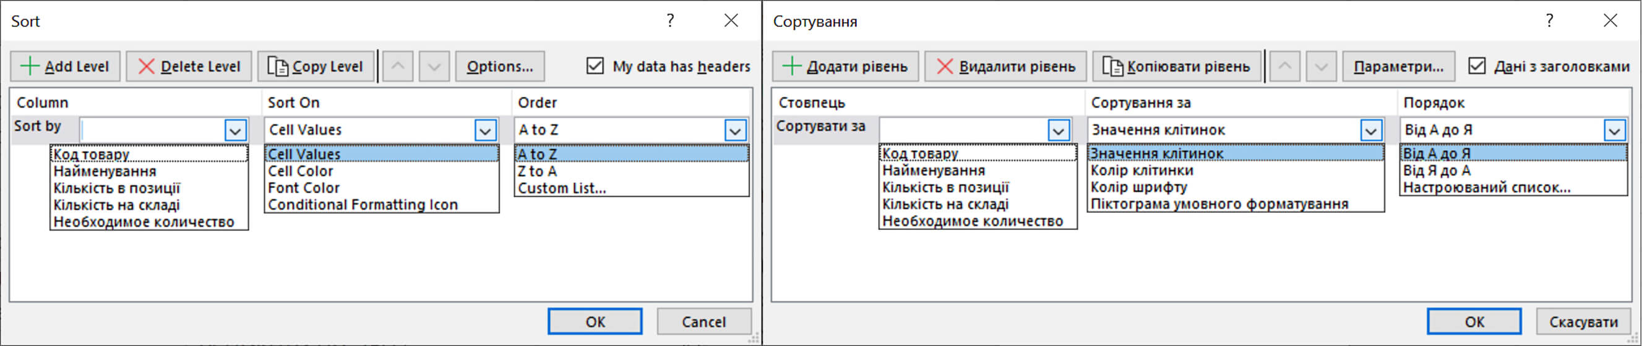Select Найменування in English dialog column list

click(x=149, y=171)
